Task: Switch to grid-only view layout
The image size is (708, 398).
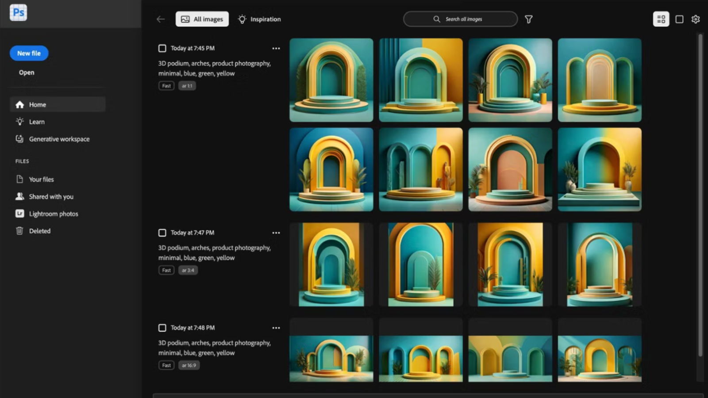Action: point(680,19)
